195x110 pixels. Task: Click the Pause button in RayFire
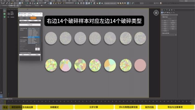[x=33, y=21]
